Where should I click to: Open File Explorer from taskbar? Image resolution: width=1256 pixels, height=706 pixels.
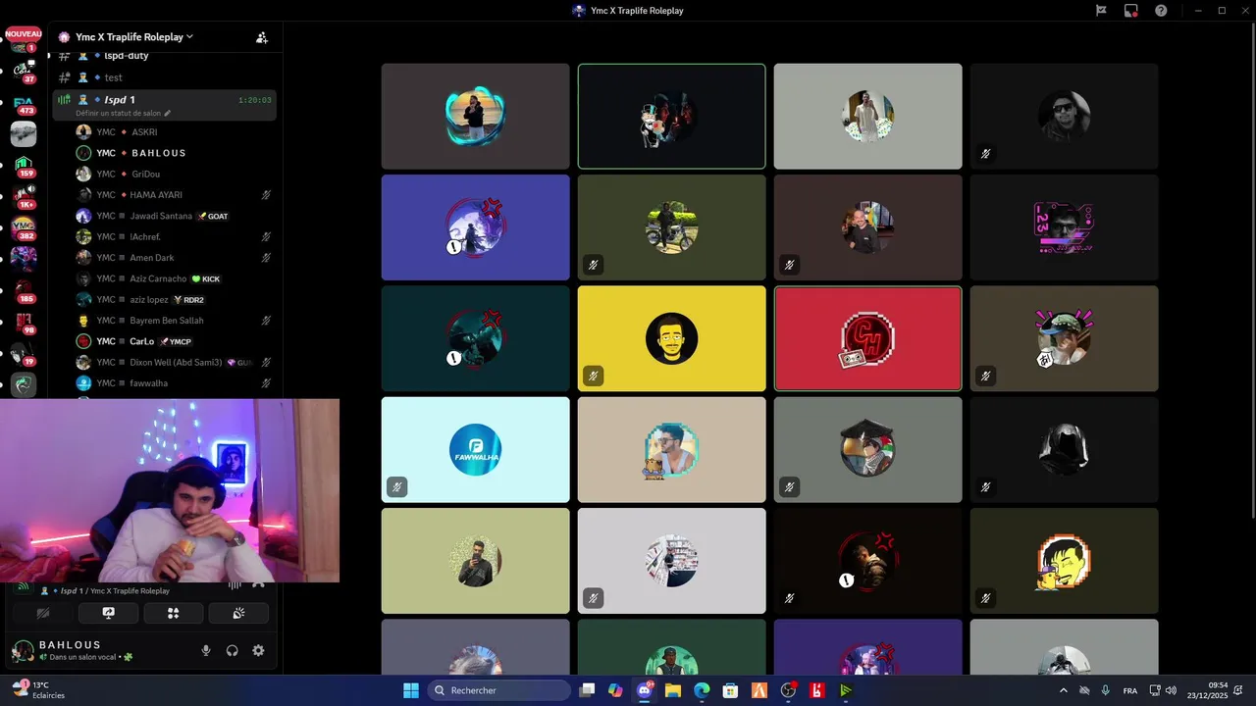[673, 690]
